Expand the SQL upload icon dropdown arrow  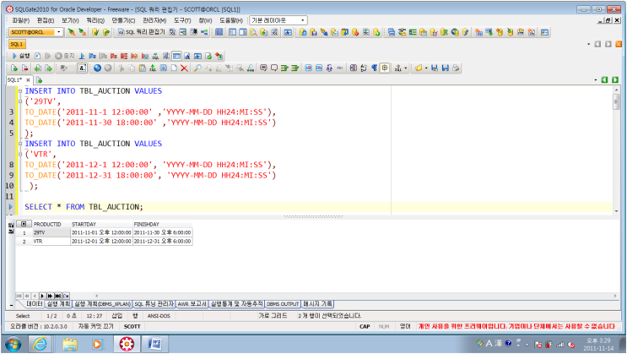pos(405,68)
